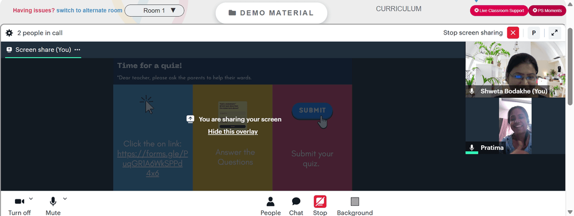Viewport: 574px width, 216px height.
Task: Click '2 people in call' text
Action: coord(40,33)
